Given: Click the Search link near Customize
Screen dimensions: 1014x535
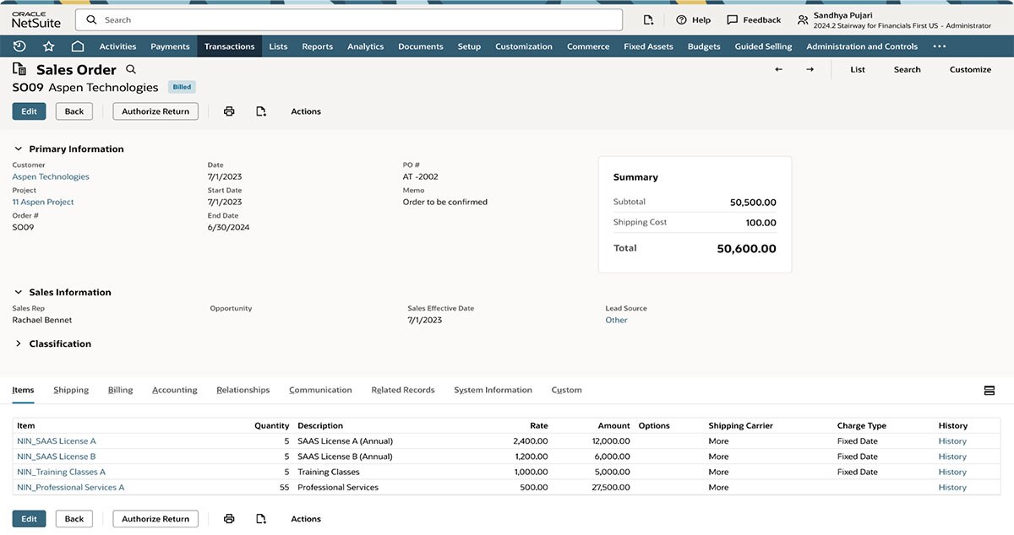Looking at the screenshot, I should coord(907,69).
